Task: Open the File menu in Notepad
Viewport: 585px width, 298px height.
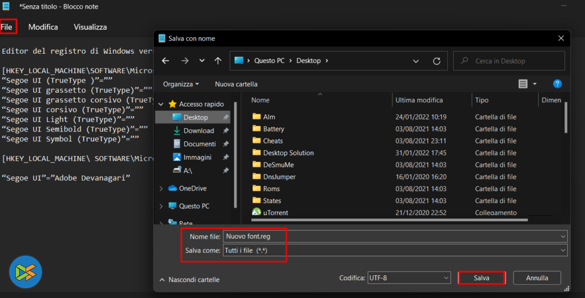Action: pos(7,27)
